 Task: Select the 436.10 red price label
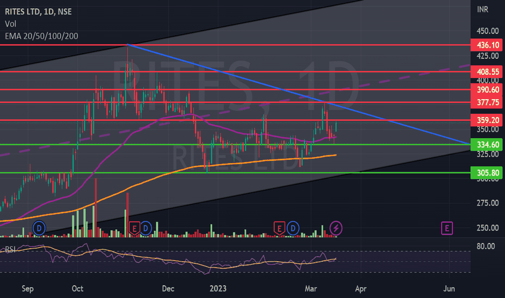tap(488, 45)
